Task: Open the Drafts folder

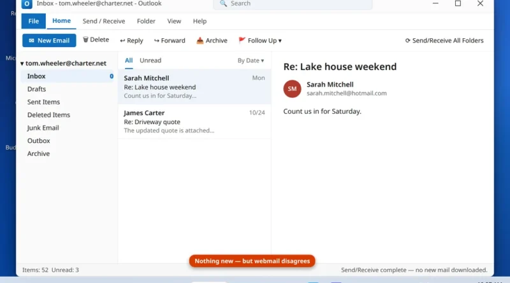Action: tap(36, 89)
